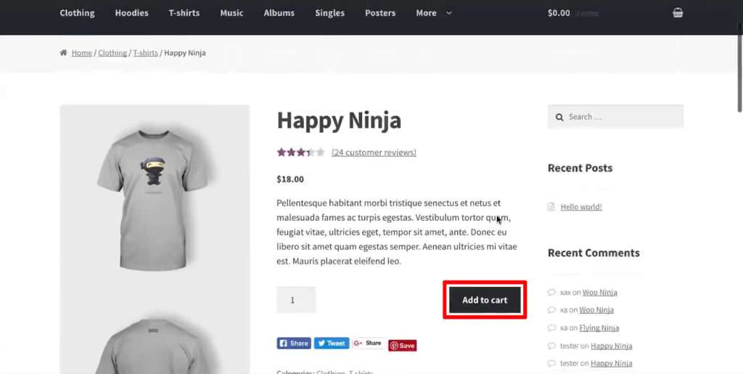Share on Facebook button
Screen dimensions: 743x374
click(294, 343)
